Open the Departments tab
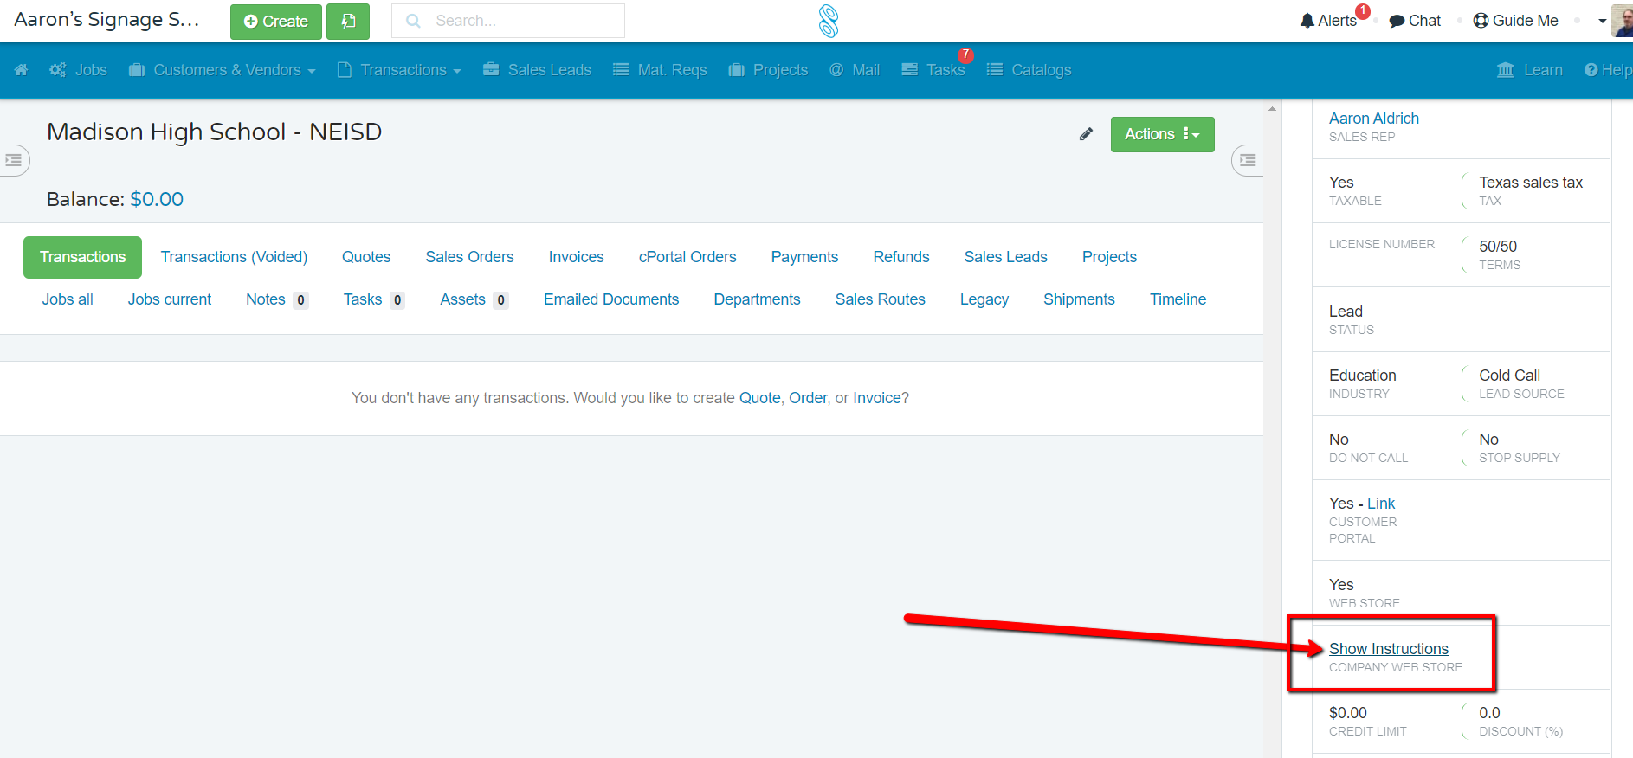1633x758 pixels. (x=757, y=299)
